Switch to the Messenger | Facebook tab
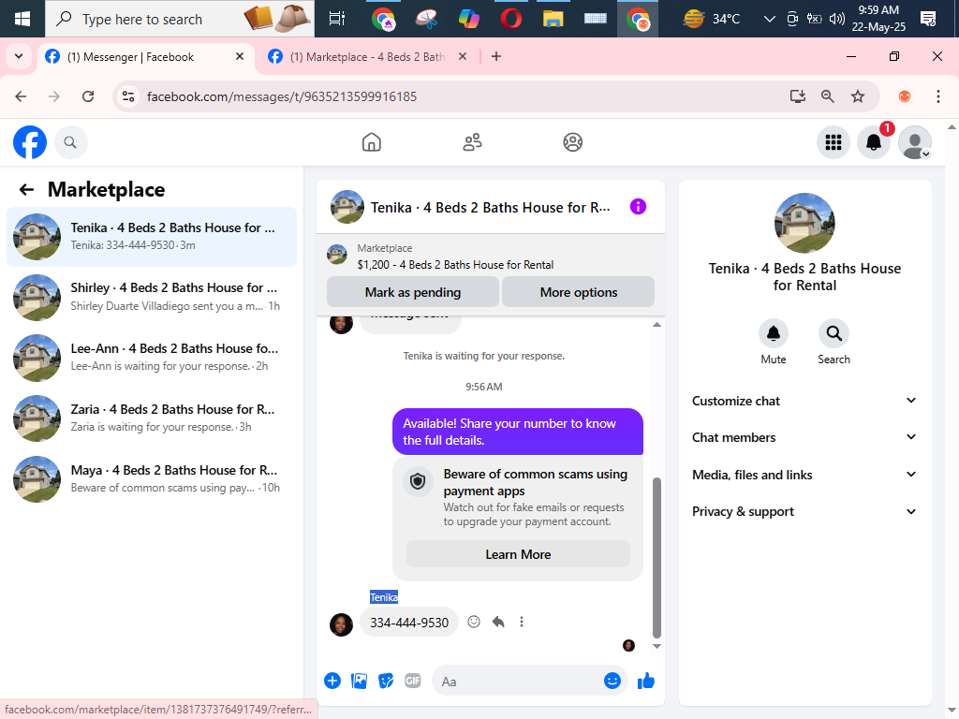This screenshot has height=719, width=959. [x=145, y=57]
